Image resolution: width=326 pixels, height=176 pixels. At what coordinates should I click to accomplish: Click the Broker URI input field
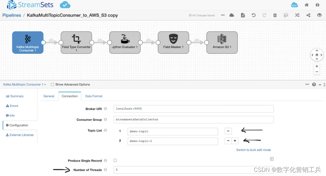click(x=194, y=109)
